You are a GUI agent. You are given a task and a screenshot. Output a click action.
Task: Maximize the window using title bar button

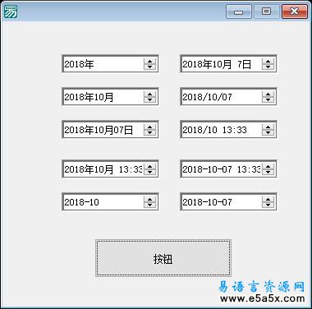tap(266, 12)
